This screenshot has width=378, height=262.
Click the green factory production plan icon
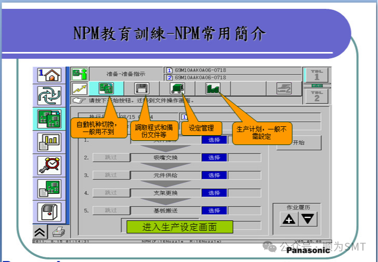(x=213, y=88)
